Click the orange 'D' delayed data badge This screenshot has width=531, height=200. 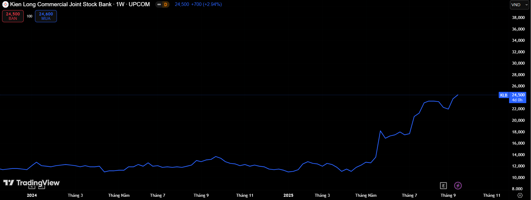[166, 4]
